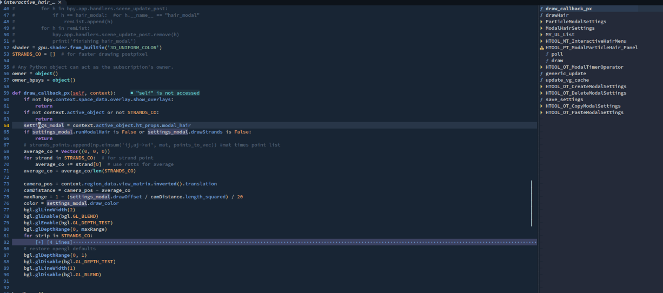Click '# restore opengl defaults' comment

point(60,249)
